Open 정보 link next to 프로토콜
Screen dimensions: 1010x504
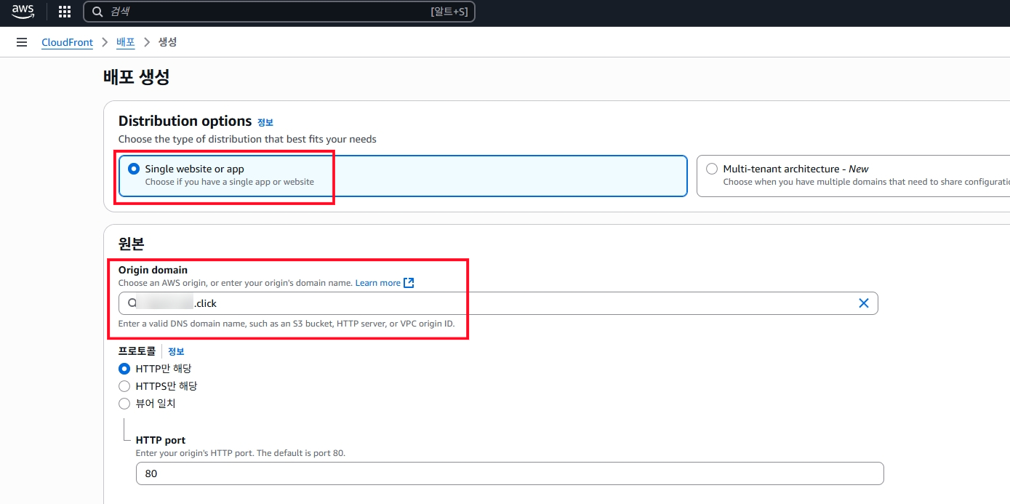(176, 351)
